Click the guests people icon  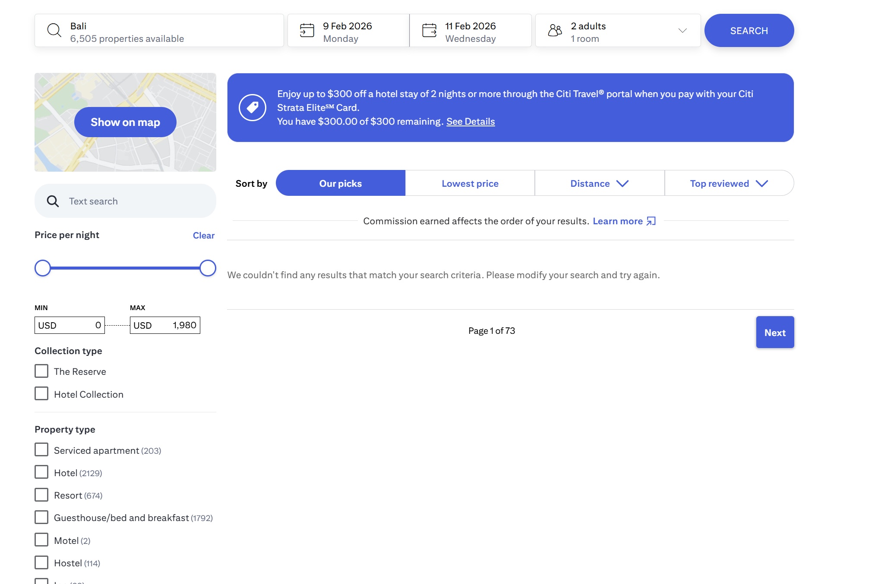tap(555, 30)
